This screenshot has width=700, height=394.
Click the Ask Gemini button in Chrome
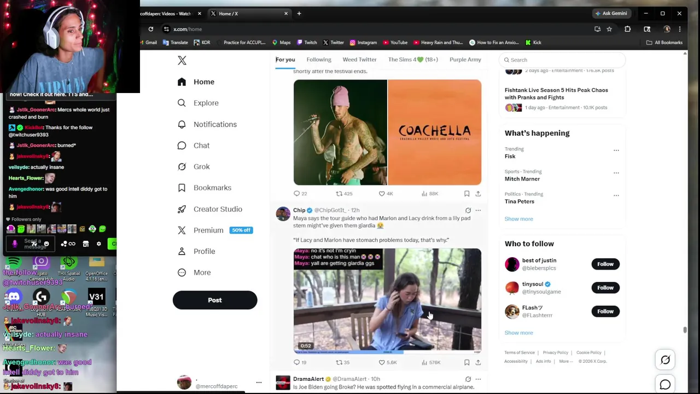[611, 13]
